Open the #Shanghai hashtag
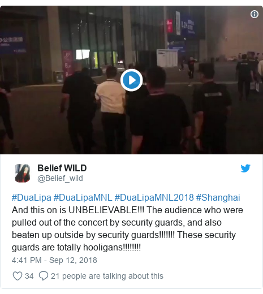The image size is (263, 294). 218,197
